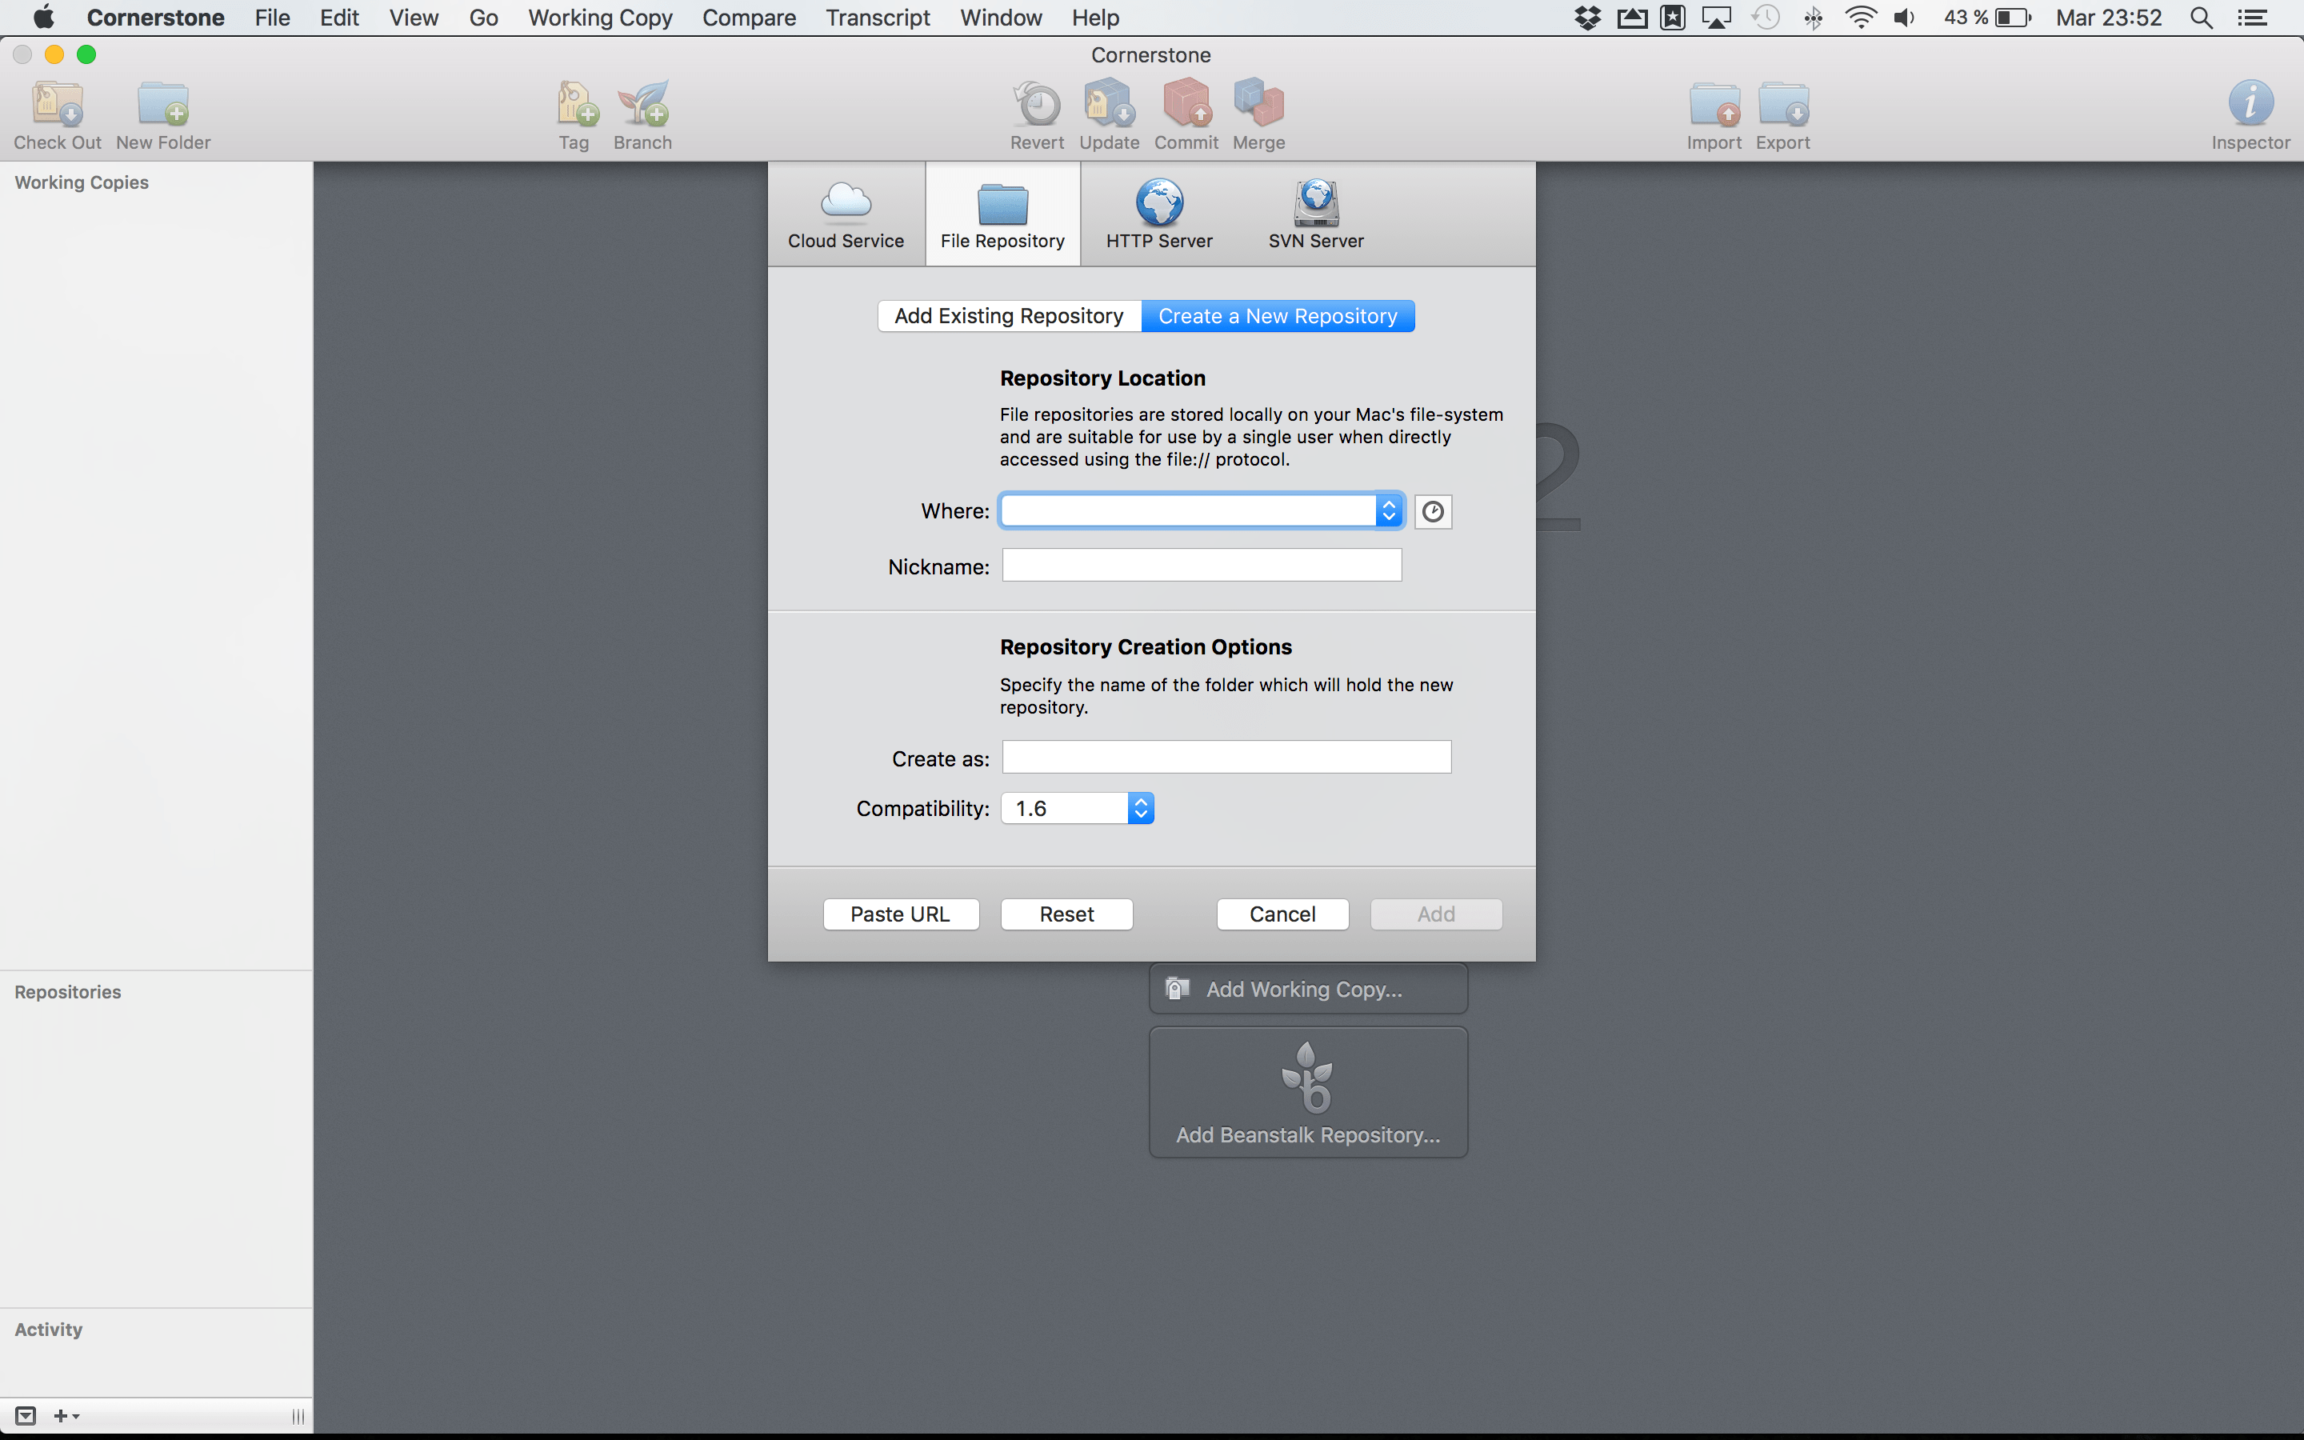Click the Create as input field

(1226, 758)
